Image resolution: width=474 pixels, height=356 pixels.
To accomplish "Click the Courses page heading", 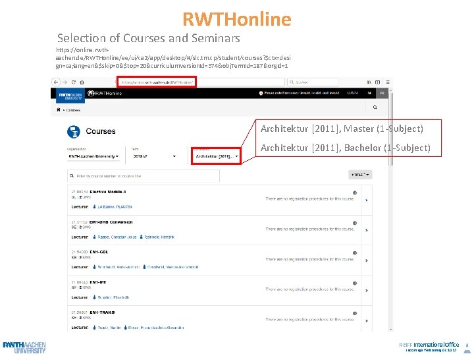I will tap(101, 131).
